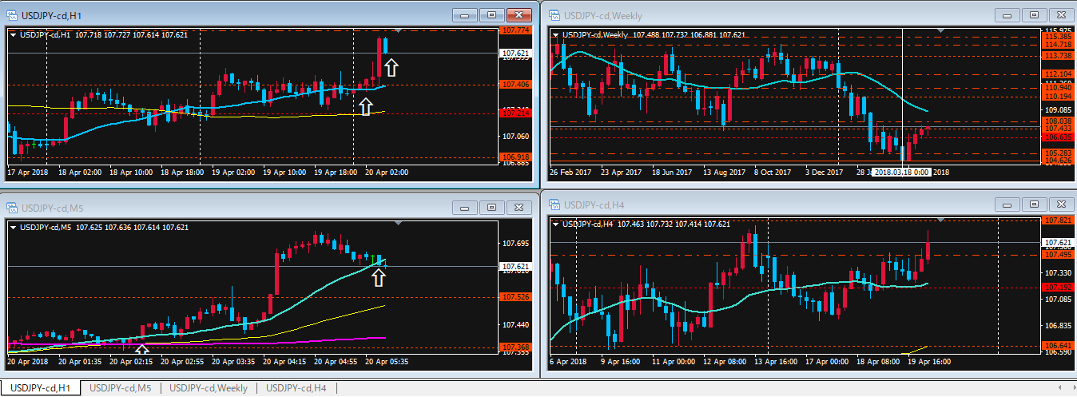Click the 106.641 price label in H4 chart

coord(1058,345)
